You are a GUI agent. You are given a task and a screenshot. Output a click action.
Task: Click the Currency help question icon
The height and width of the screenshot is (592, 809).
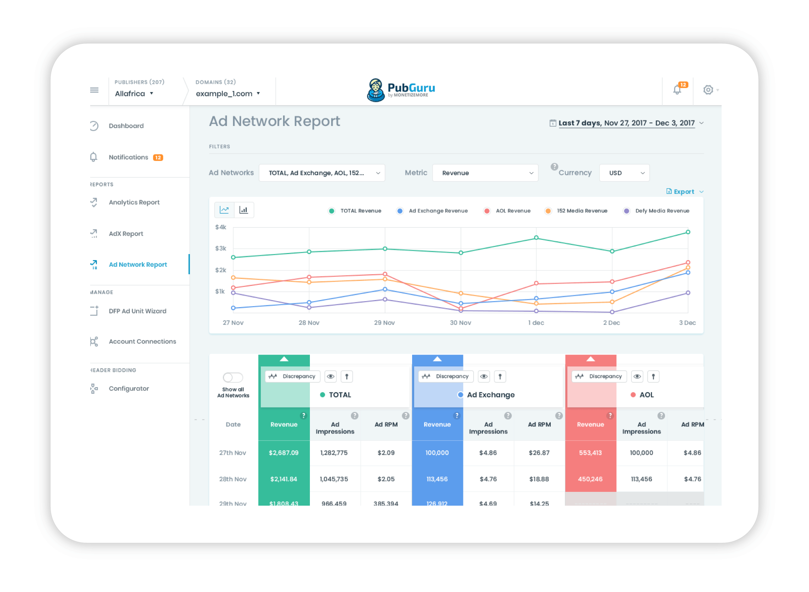click(x=554, y=167)
